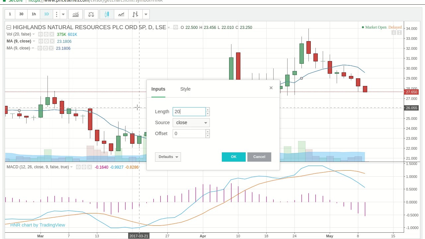Click right pane control under Delayed label
Screen dimensions: 425x239
399,33
